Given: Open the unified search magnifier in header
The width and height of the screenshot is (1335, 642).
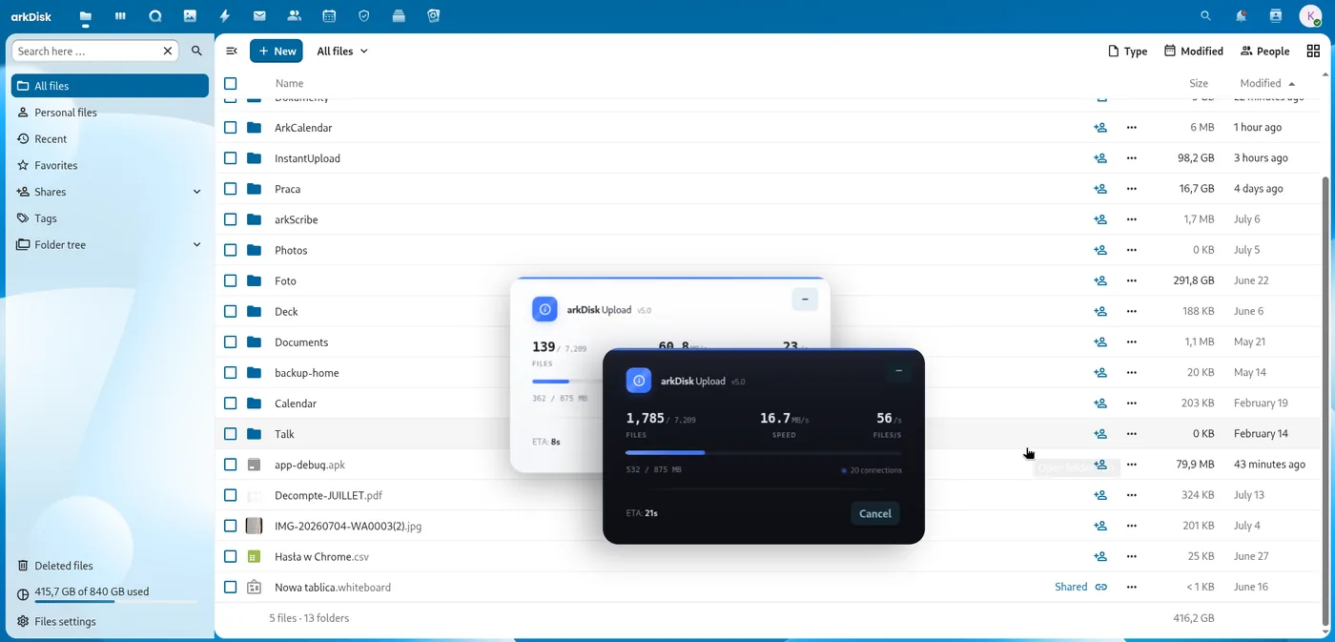Looking at the screenshot, I should (1206, 16).
